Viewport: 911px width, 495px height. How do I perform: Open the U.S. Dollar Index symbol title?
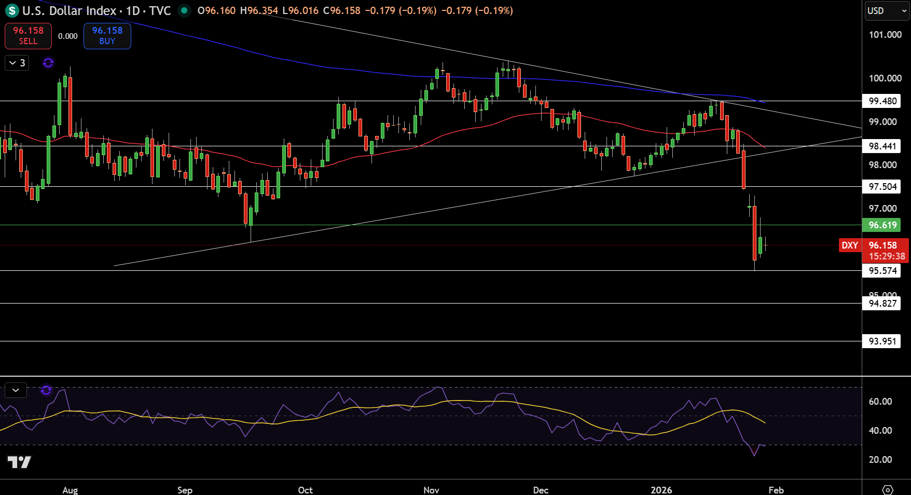coord(96,10)
